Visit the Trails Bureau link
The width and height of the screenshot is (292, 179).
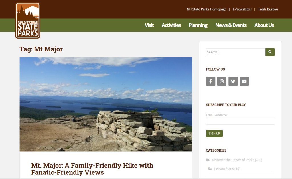pos(268,9)
